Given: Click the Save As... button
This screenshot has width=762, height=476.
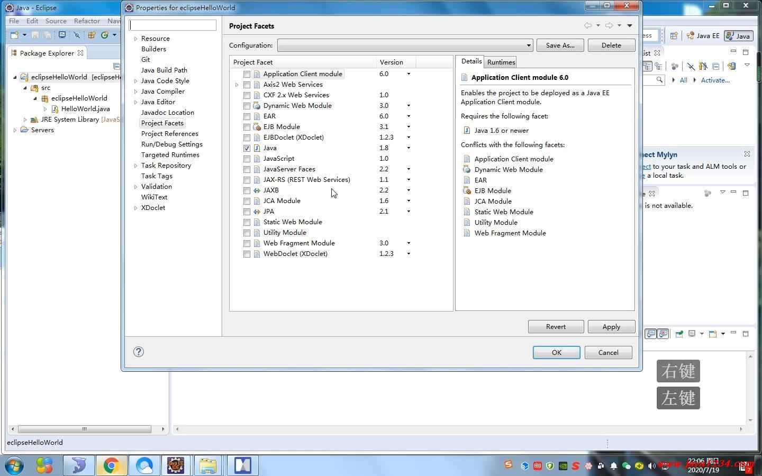Looking at the screenshot, I should pyautogui.click(x=560, y=45).
